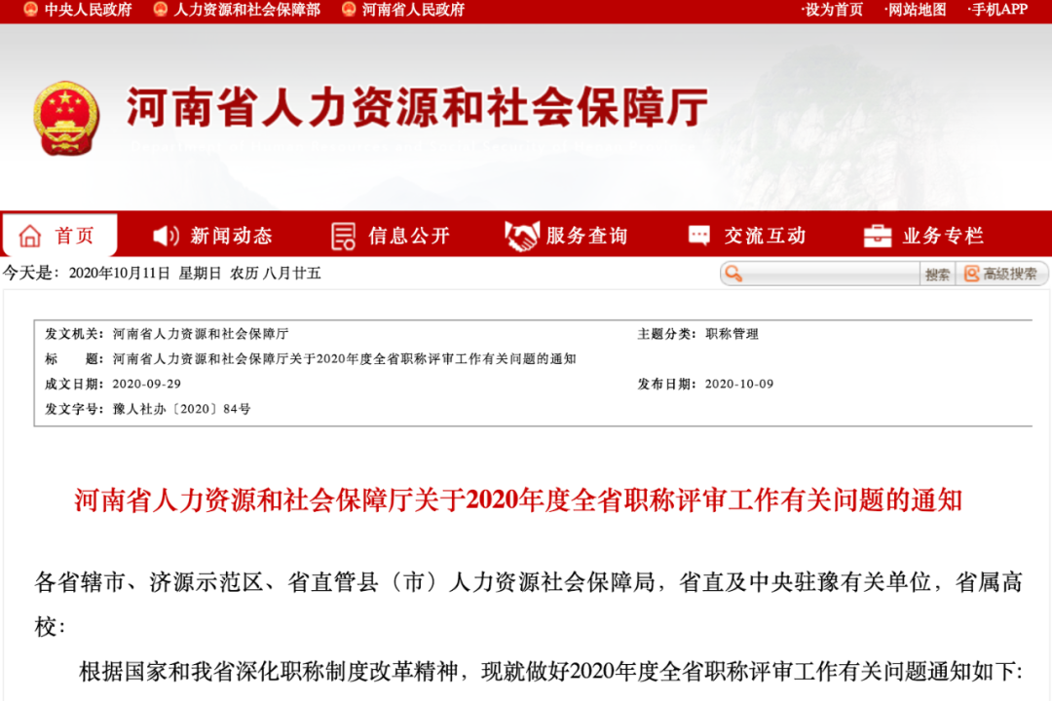The height and width of the screenshot is (701, 1052).
Task: Click the chat bubble icon for 交流互动
Action: click(698, 236)
